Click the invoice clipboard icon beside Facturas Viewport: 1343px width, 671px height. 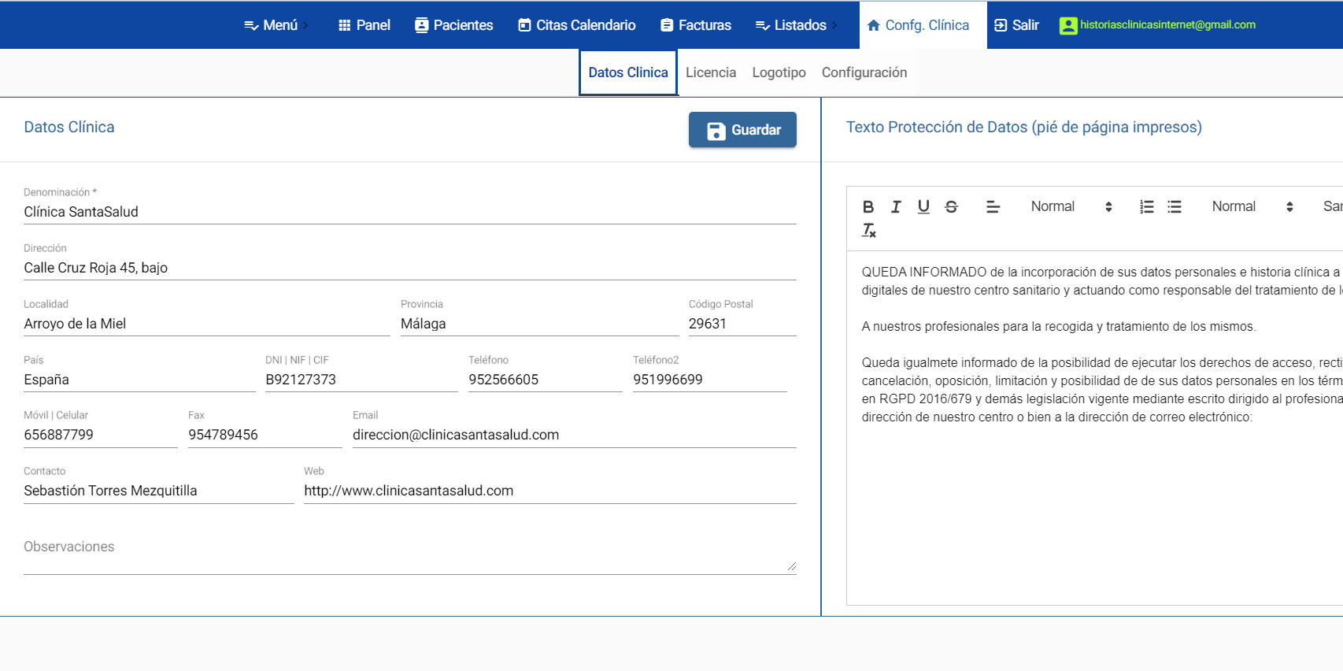click(x=667, y=25)
